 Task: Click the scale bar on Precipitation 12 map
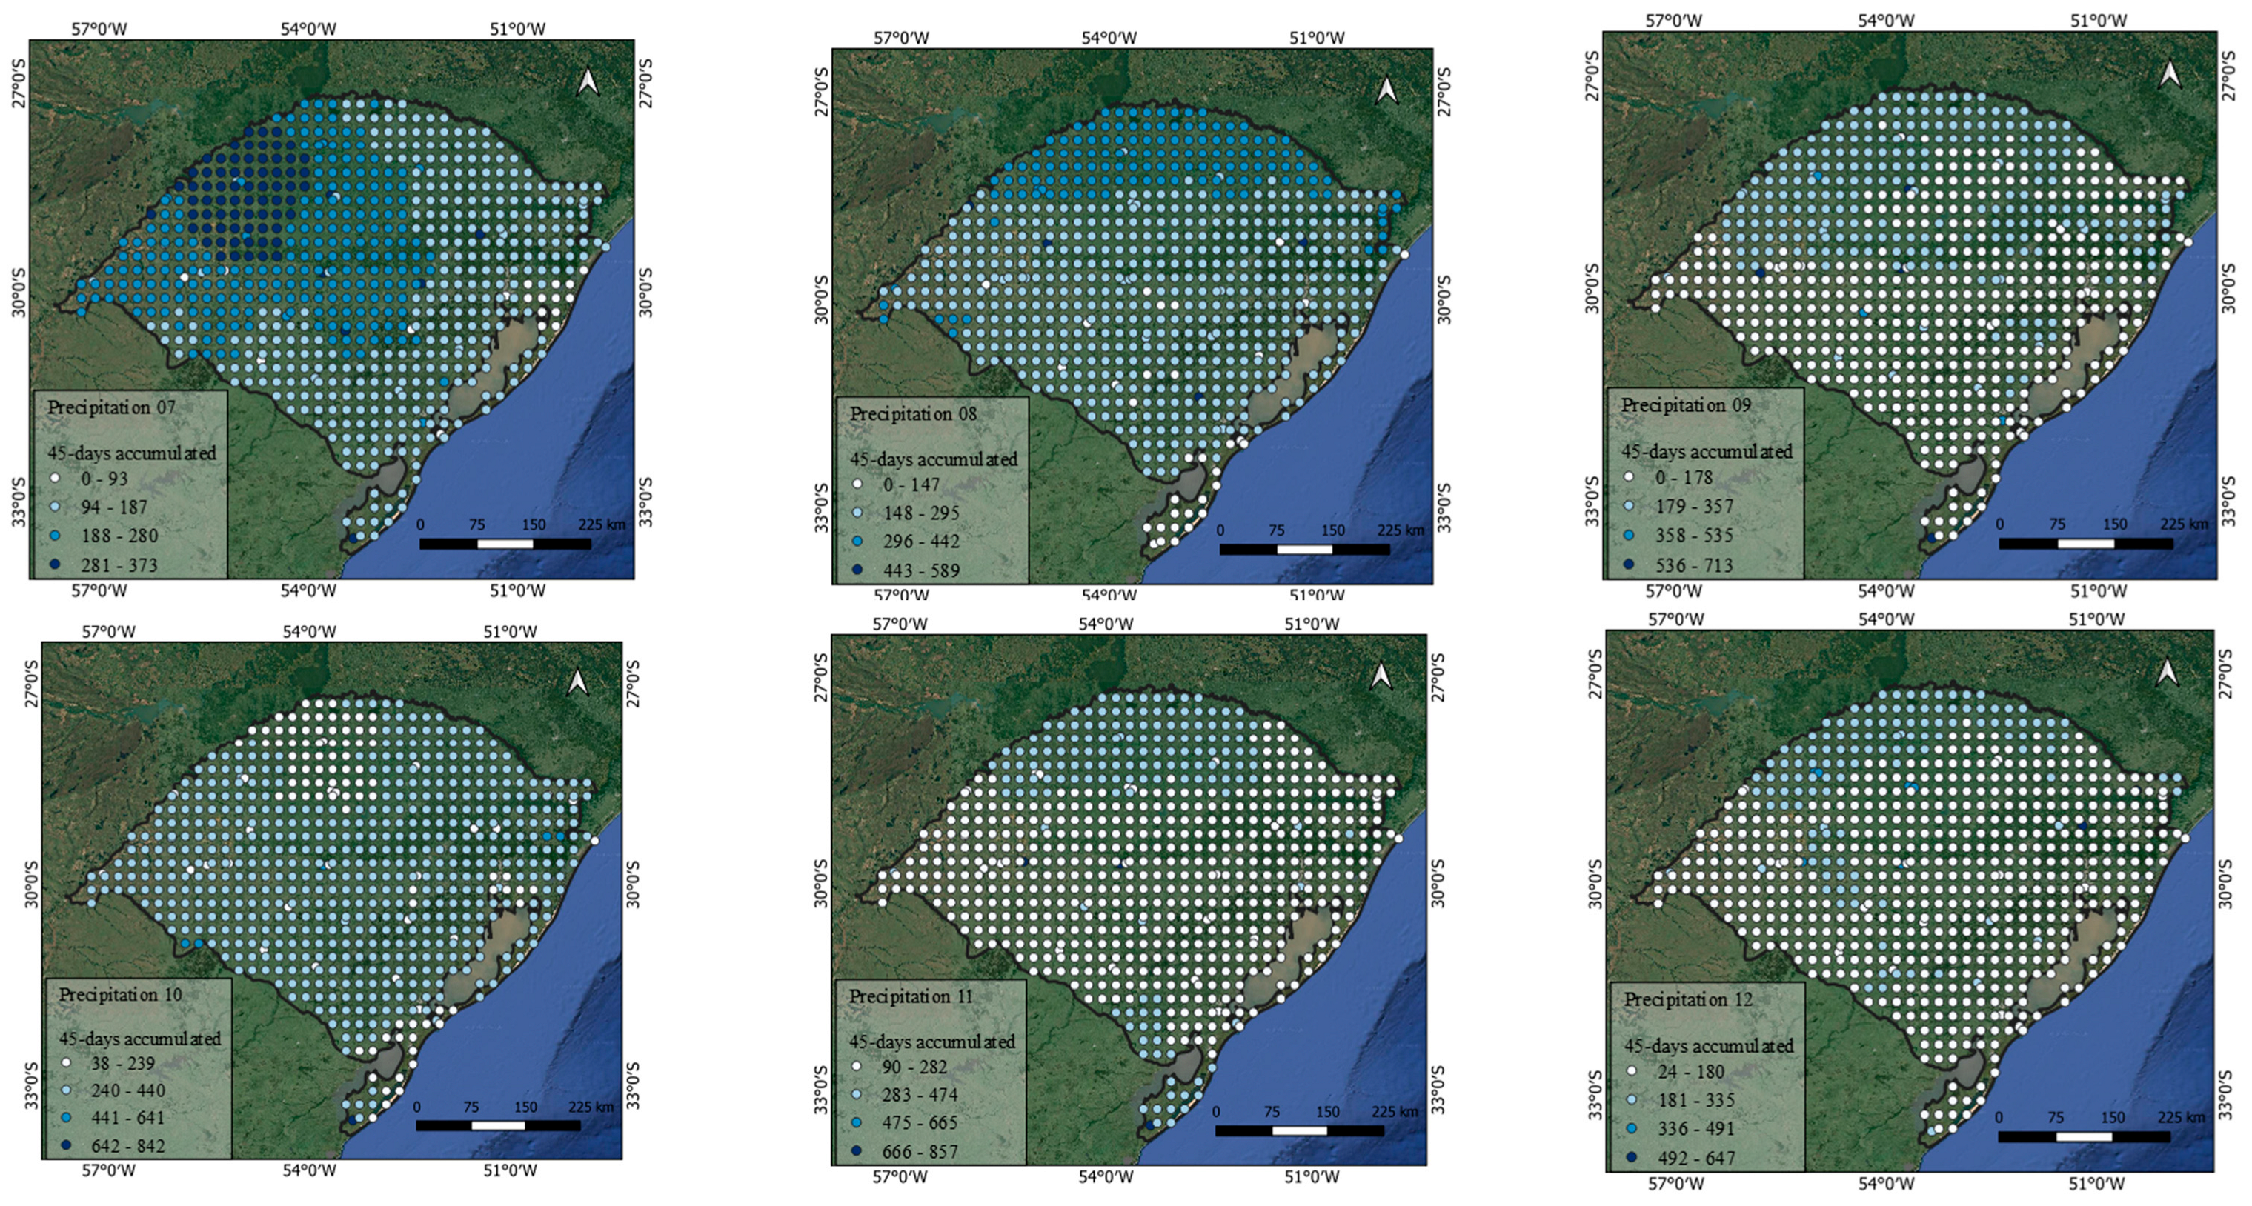pyautogui.click(x=2084, y=1137)
